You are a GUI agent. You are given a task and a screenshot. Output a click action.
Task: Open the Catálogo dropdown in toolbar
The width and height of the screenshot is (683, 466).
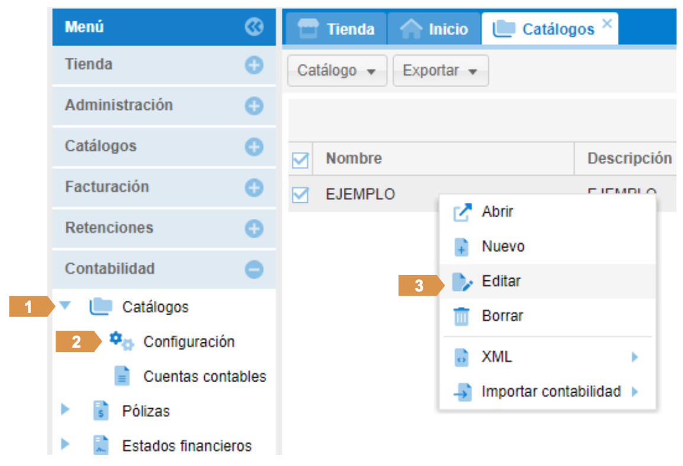337,71
